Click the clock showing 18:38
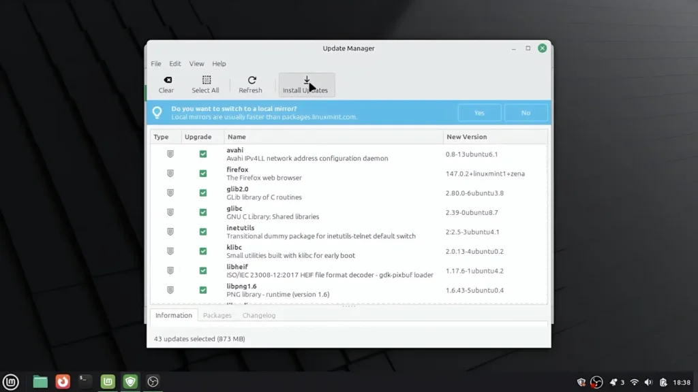The width and height of the screenshot is (698, 392). [x=682, y=382]
